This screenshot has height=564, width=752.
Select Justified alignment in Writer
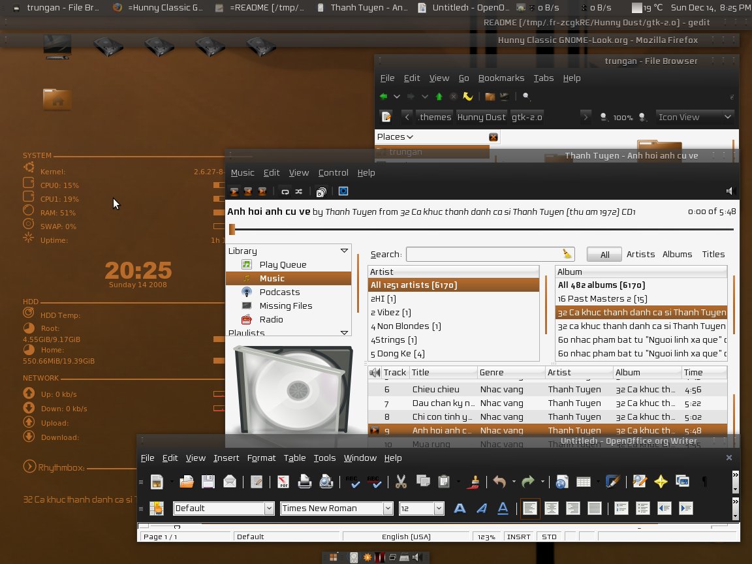pos(595,509)
